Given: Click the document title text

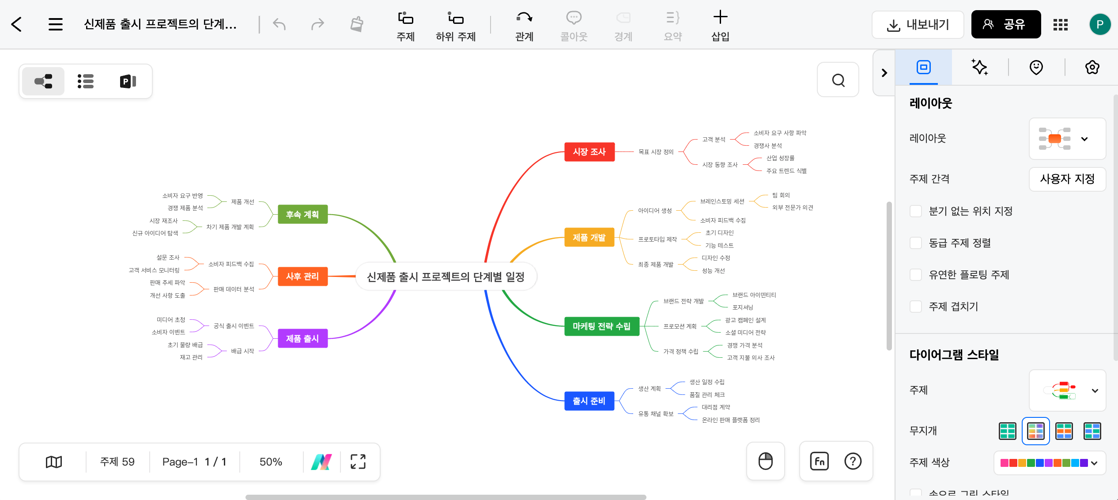Looking at the screenshot, I should [160, 24].
